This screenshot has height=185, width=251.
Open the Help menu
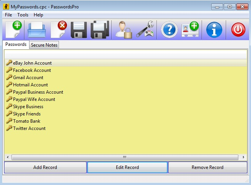tap(38, 15)
